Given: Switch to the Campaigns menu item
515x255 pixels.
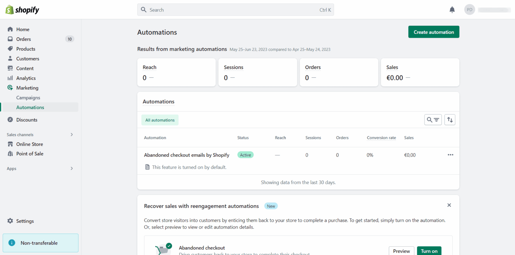Looking at the screenshot, I should click(x=28, y=97).
